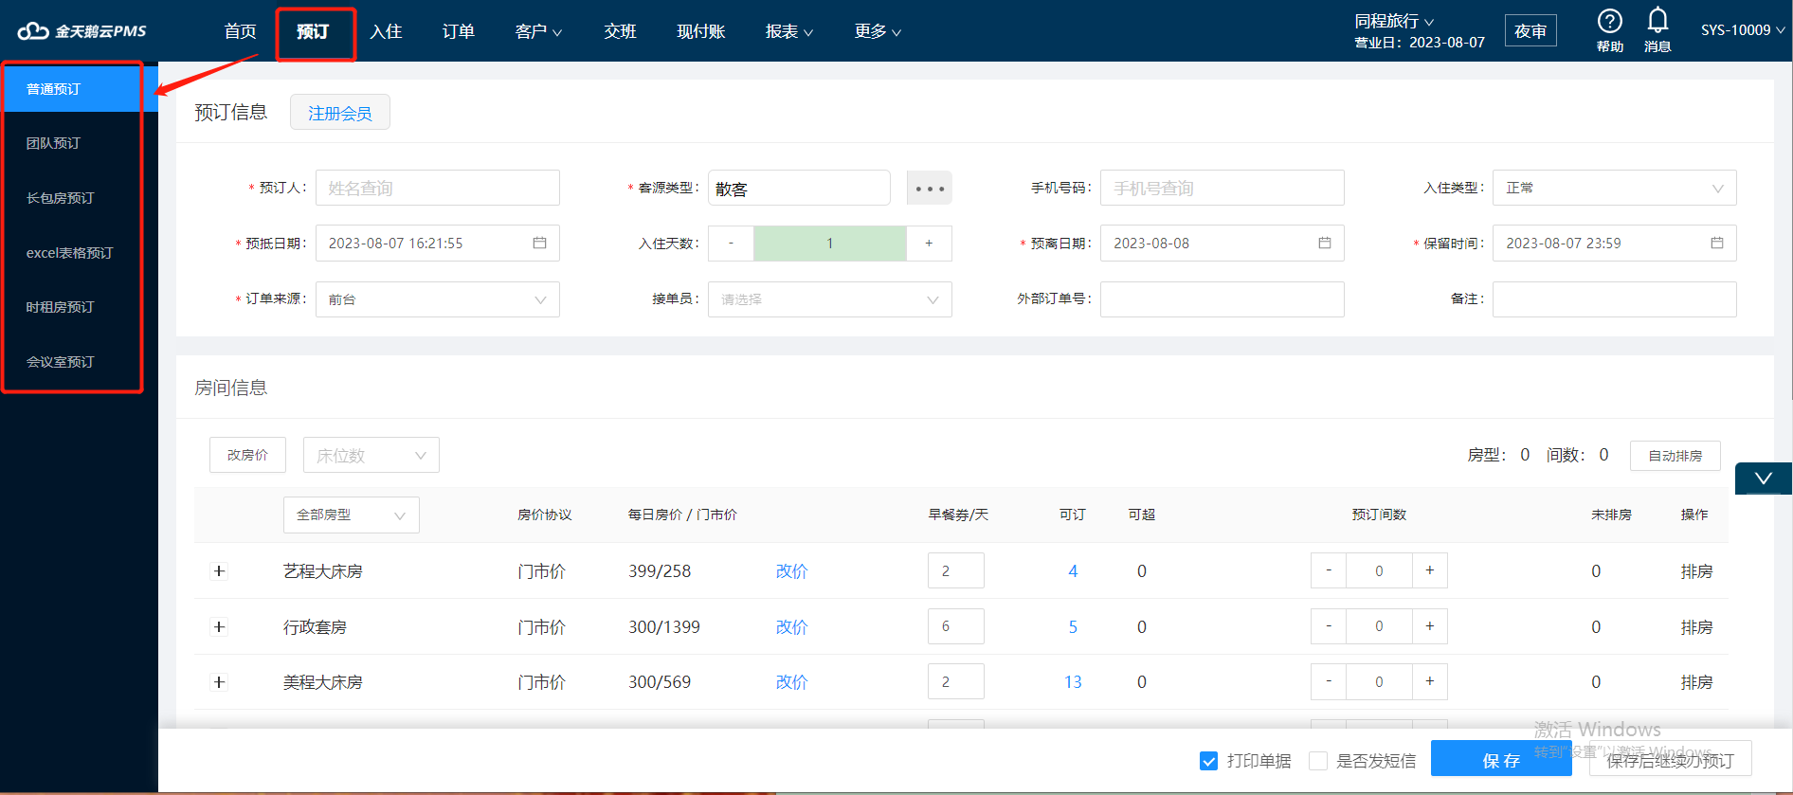Open the 床位数 dropdown

click(371, 455)
